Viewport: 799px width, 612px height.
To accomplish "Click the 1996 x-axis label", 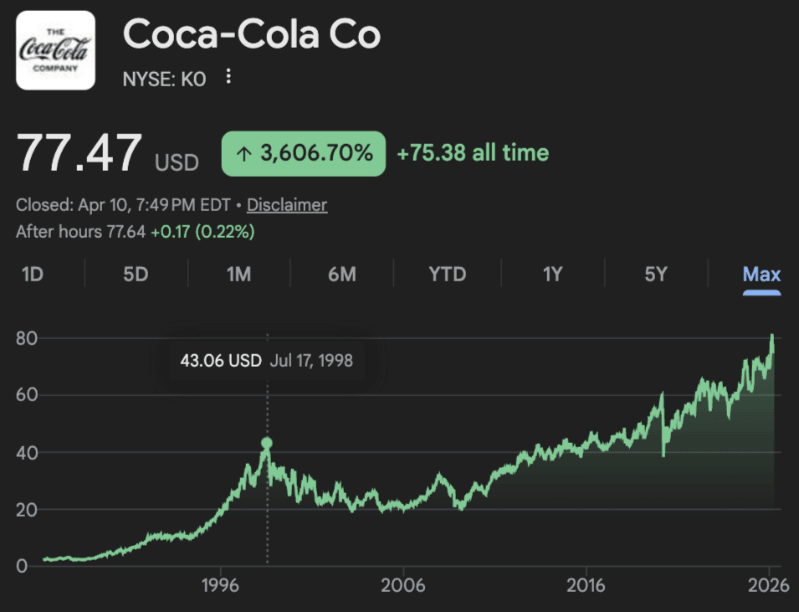I will click(x=220, y=584).
